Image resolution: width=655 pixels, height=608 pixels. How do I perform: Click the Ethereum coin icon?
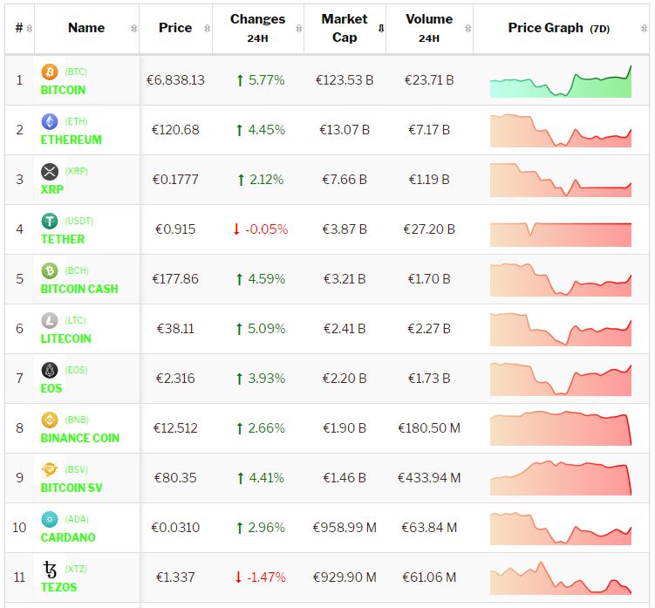(50, 122)
